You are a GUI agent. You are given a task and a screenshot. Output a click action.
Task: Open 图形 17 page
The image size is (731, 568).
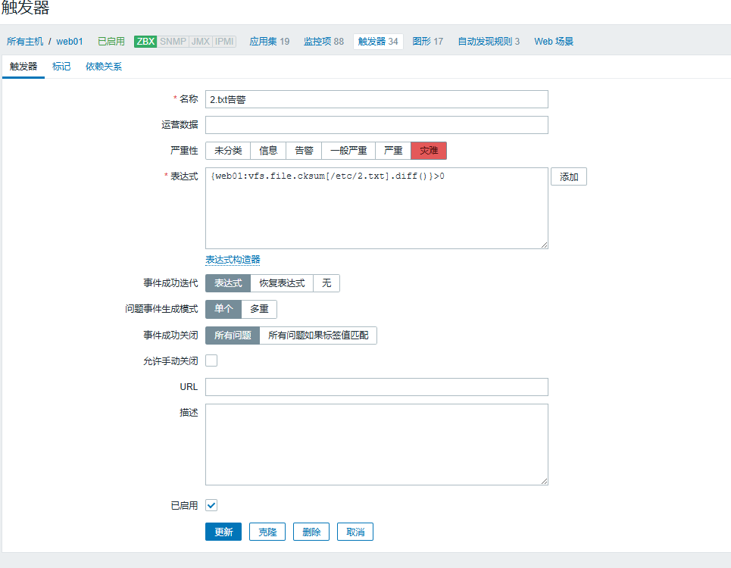pos(427,42)
